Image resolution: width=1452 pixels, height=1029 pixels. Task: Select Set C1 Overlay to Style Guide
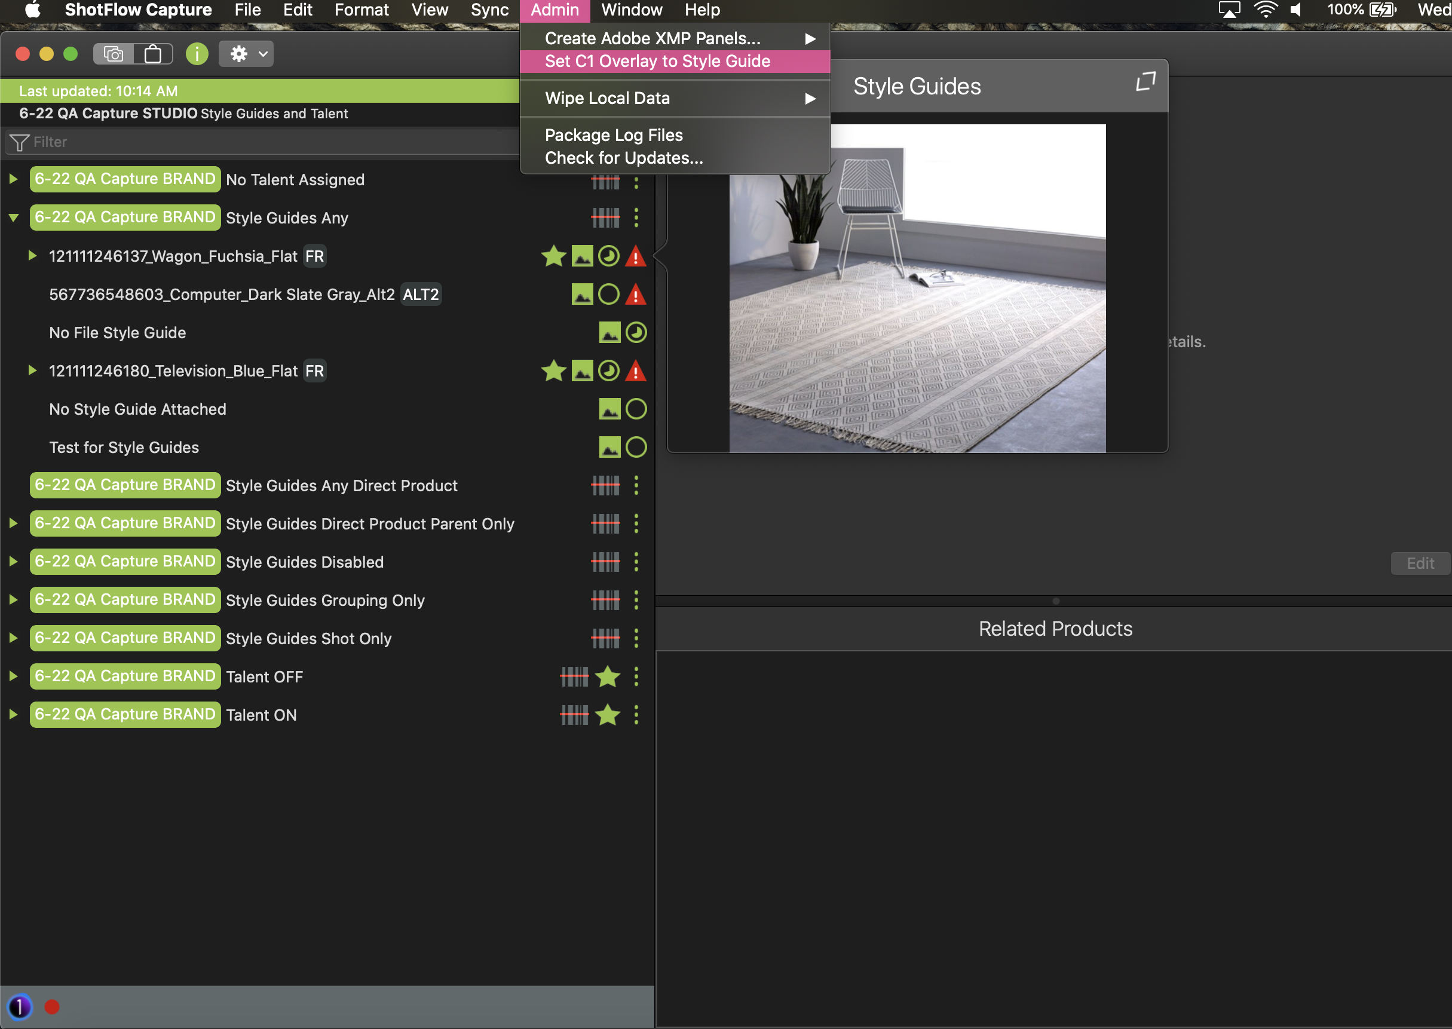click(x=657, y=62)
